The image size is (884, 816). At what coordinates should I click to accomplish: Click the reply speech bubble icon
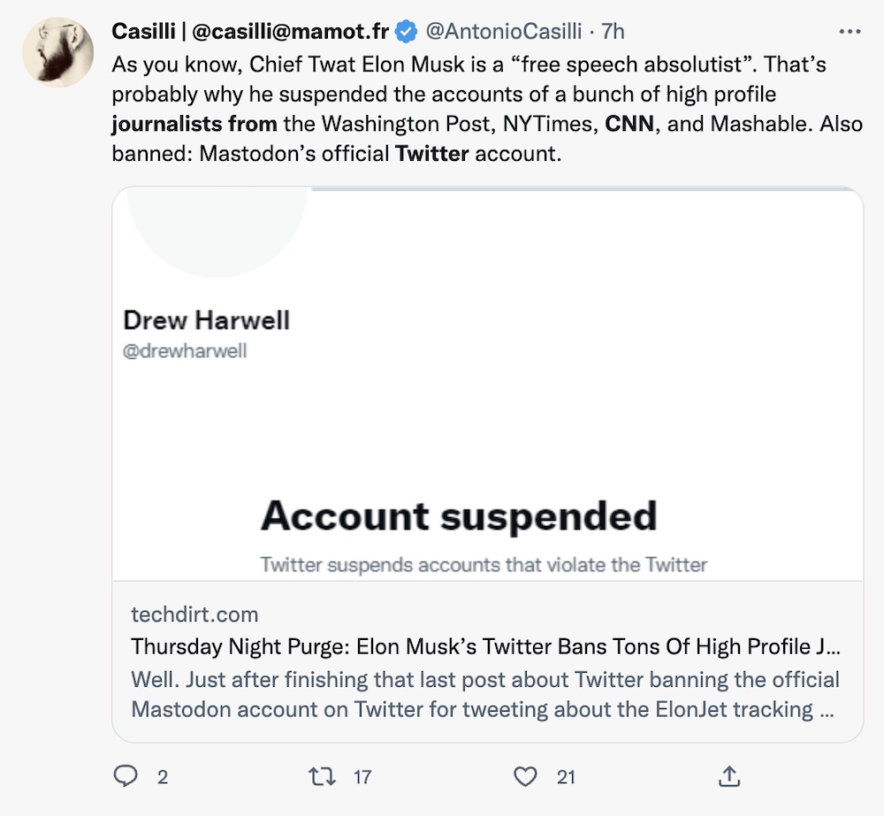(127, 776)
